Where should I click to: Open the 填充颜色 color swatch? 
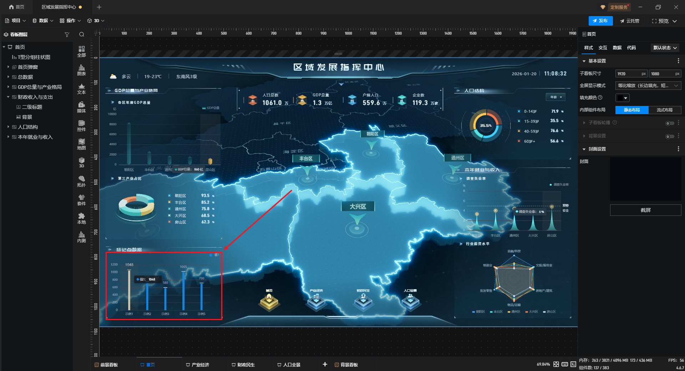pos(622,98)
